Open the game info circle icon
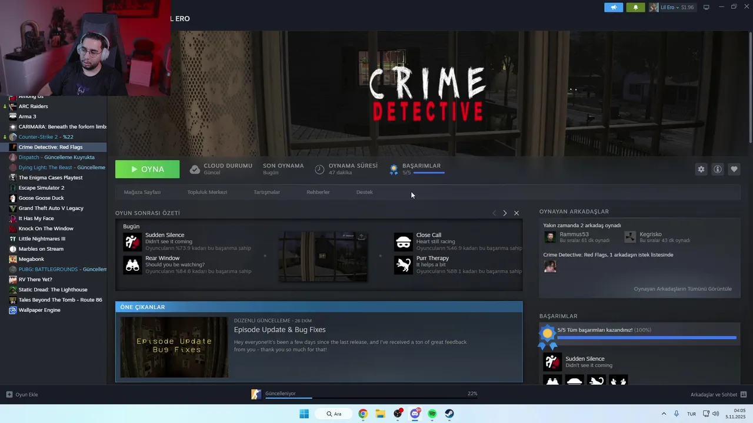Viewport: 753px width, 423px height. click(x=718, y=169)
